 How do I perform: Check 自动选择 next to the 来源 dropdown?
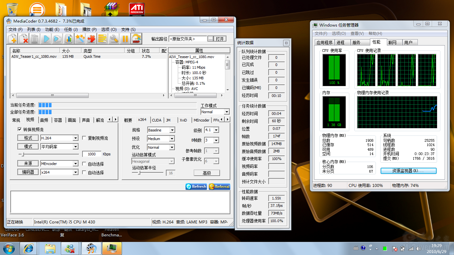coord(84,164)
